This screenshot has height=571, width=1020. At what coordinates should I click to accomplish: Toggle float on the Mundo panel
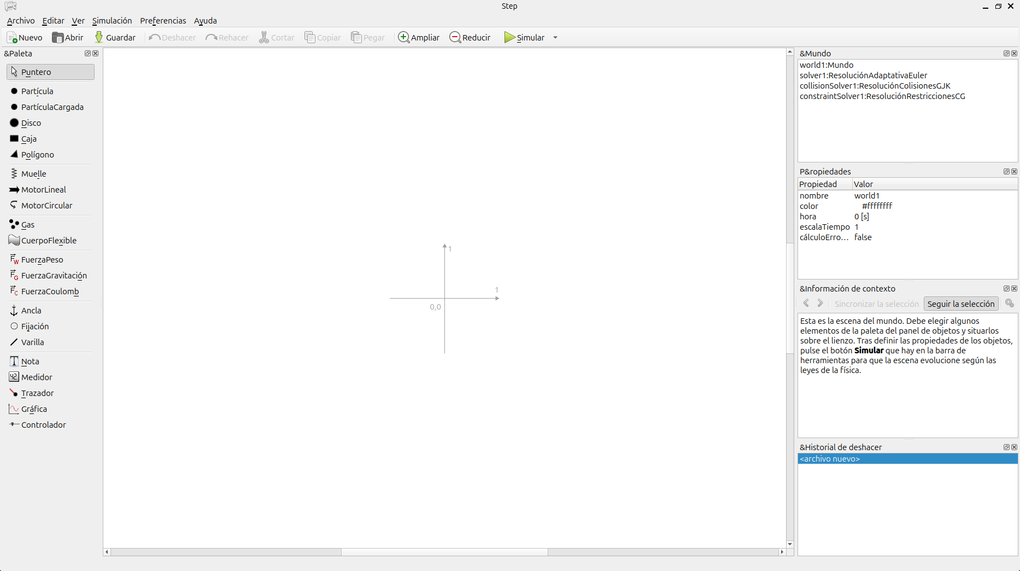coord(1006,54)
